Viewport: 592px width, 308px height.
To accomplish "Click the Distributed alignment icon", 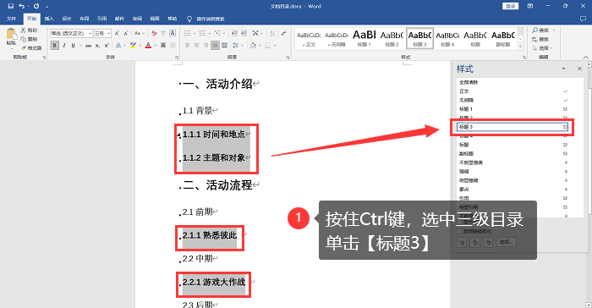I will [x=224, y=46].
